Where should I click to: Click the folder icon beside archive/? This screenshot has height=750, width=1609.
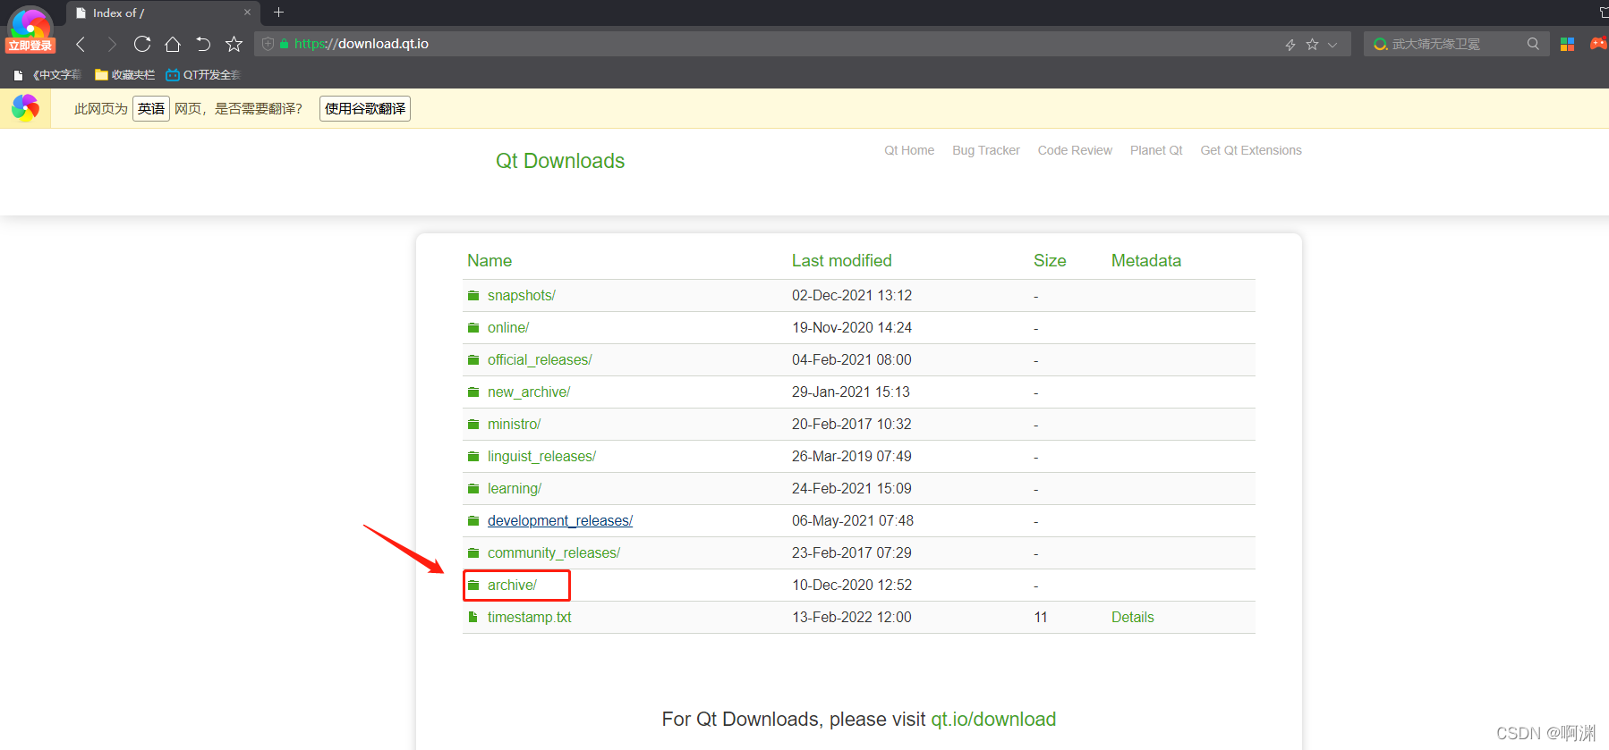point(473,586)
